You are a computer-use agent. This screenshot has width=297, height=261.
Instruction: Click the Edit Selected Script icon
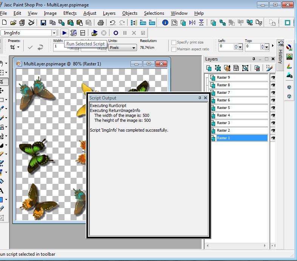(x=74, y=33)
